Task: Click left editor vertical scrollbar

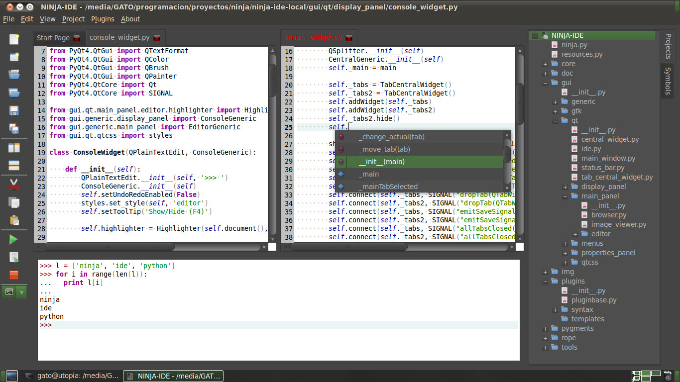Action: click(272, 144)
